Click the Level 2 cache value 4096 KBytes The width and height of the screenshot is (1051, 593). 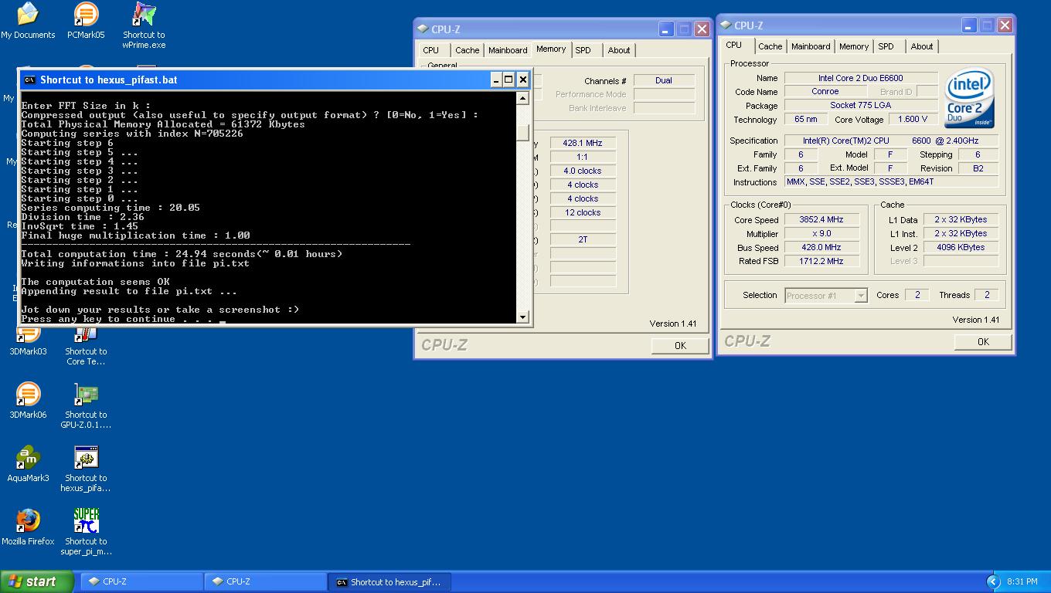(960, 247)
